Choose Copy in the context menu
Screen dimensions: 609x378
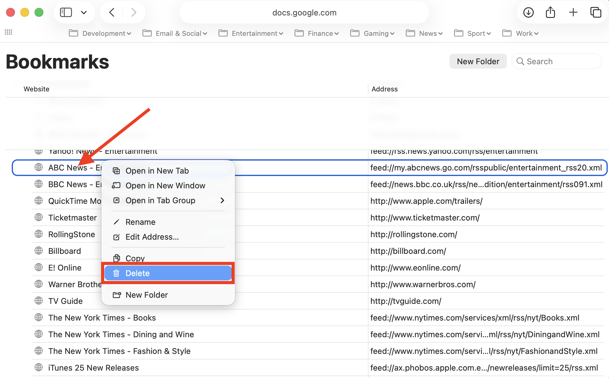click(x=134, y=258)
